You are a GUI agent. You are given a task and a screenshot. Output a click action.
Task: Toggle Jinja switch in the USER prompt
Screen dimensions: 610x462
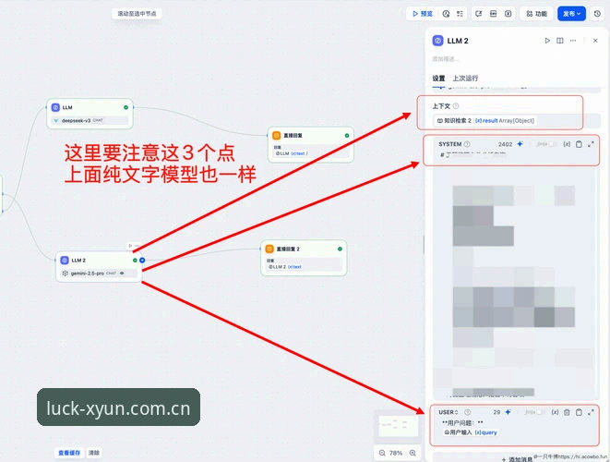540,412
